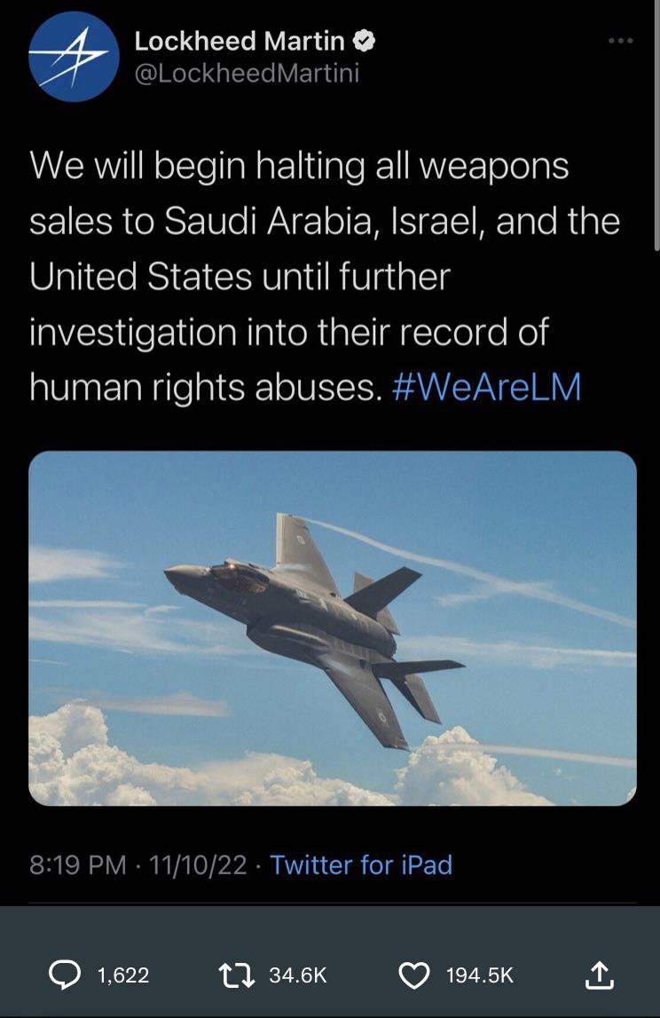
Task: View the 1,622 replies count
Action: click(123, 975)
